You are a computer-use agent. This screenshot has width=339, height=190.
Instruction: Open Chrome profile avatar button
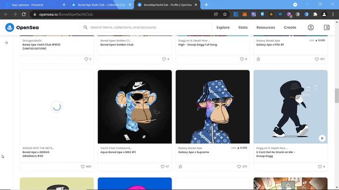tap(324, 14)
